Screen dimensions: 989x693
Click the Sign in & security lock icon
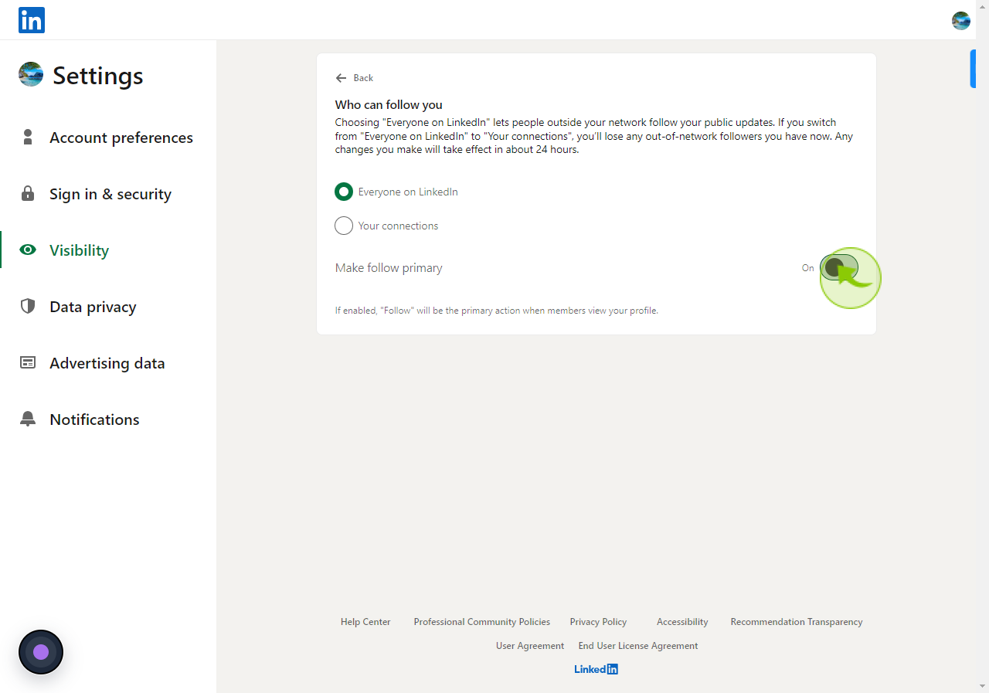(28, 193)
